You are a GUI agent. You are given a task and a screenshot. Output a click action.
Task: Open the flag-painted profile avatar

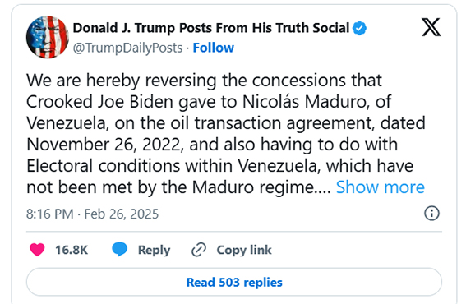48,37
